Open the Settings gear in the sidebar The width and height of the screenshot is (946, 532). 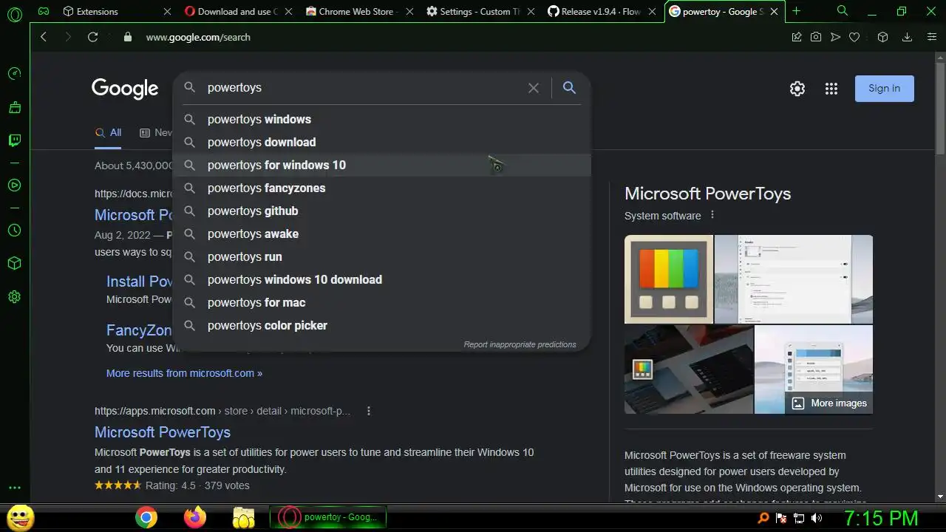(x=14, y=297)
